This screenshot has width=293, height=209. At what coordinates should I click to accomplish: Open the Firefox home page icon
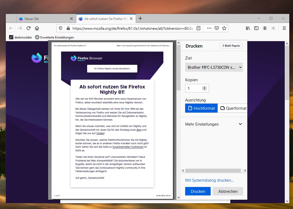(37, 28)
